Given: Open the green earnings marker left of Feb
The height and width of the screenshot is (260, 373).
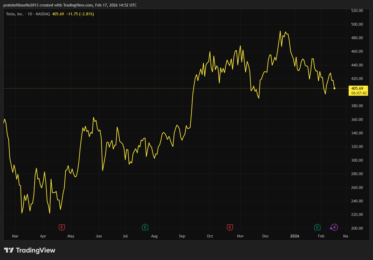Looking at the screenshot, I should (x=317, y=228).
